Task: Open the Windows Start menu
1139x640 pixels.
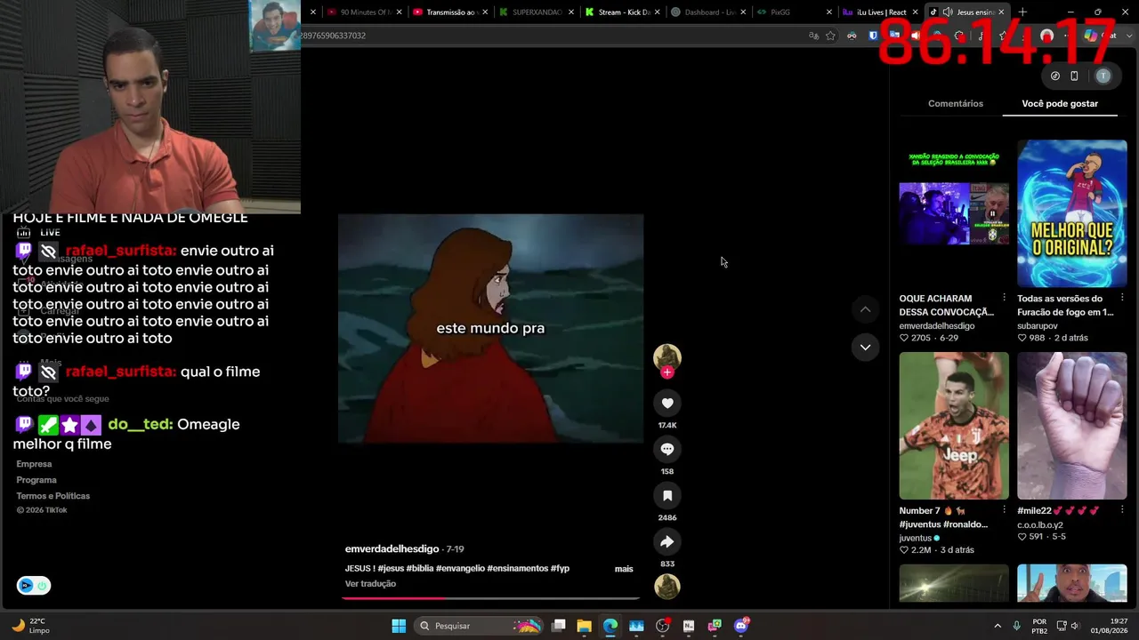Action: [x=399, y=626]
